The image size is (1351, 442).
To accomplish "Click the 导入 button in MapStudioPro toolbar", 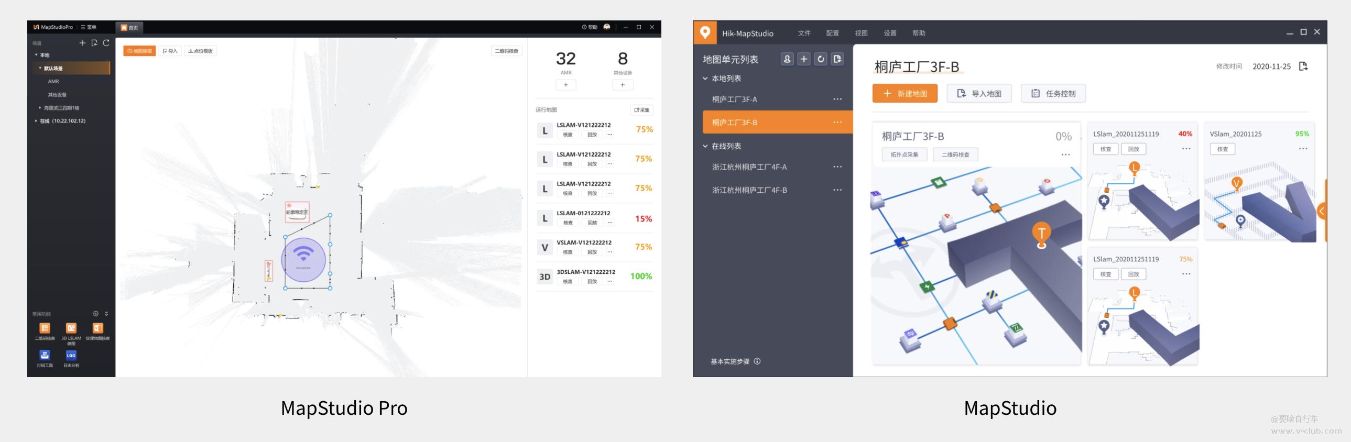I will pyautogui.click(x=170, y=51).
